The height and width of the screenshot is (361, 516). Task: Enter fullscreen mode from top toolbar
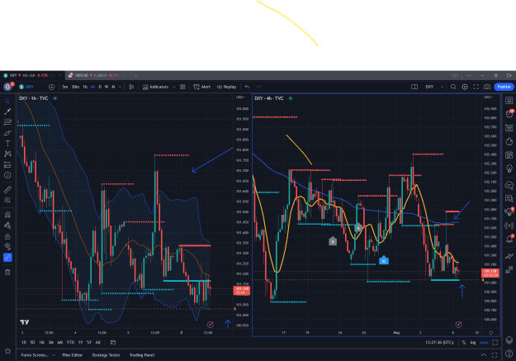click(476, 87)
